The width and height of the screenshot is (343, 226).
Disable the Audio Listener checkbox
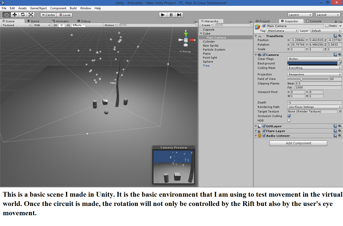264,136
